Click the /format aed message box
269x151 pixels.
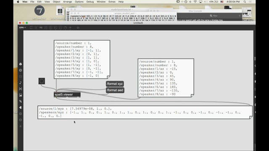(x=115, y=90)
